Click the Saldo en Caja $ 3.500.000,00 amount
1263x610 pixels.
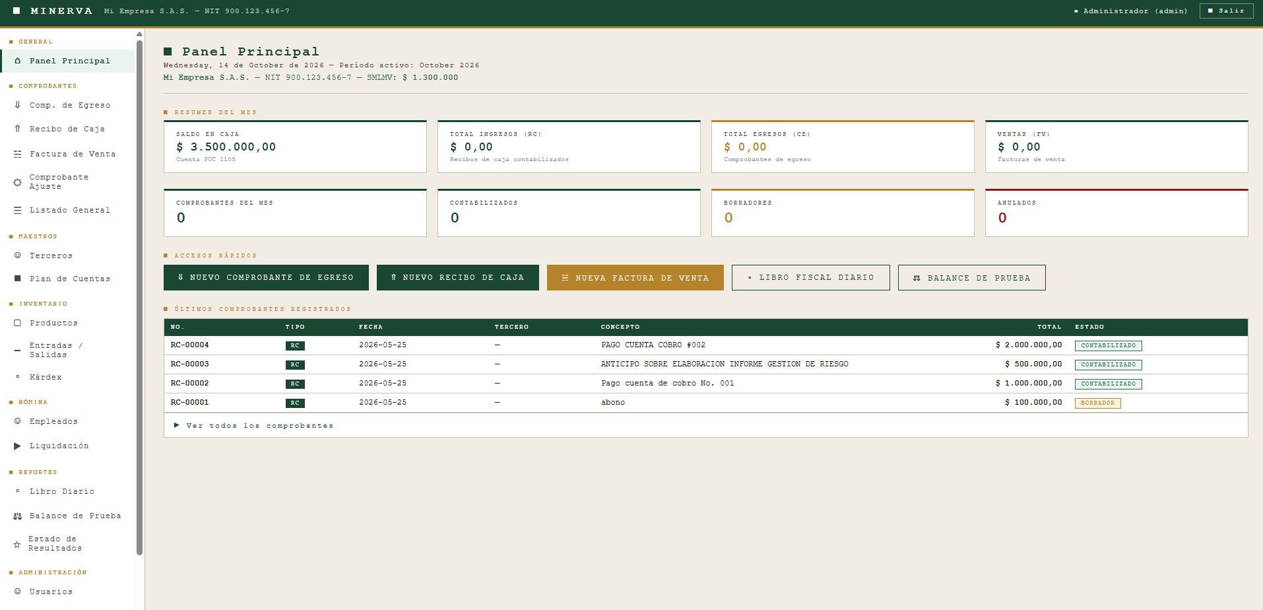pyautogui.click(x=226, y=147)
